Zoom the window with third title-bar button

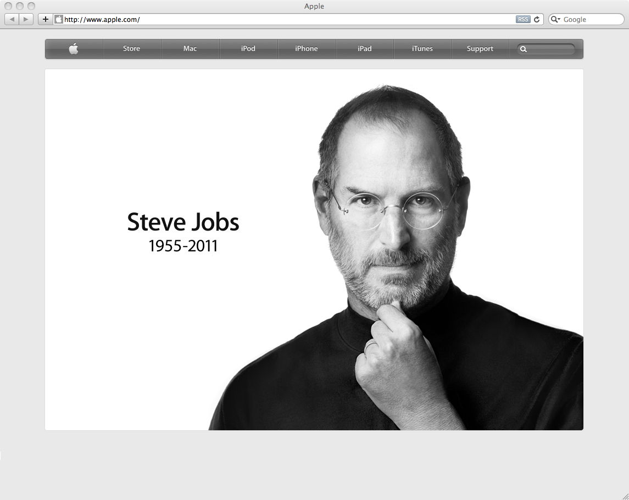(x=31, y=6)
